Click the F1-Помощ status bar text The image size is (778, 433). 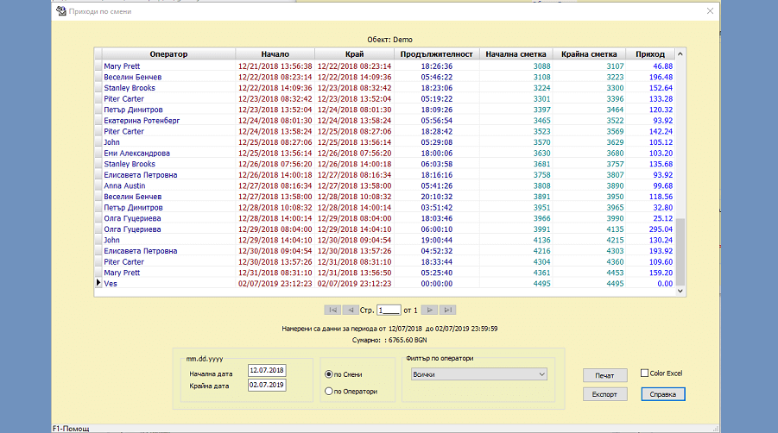click(71, 429)
